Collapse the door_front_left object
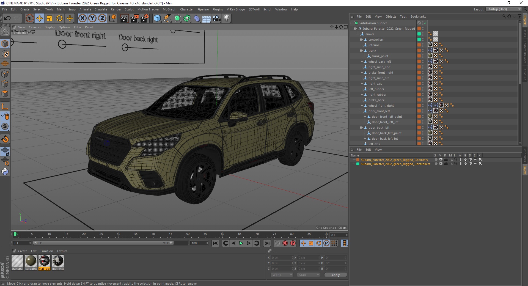528x286 pixels. [361, 111]
